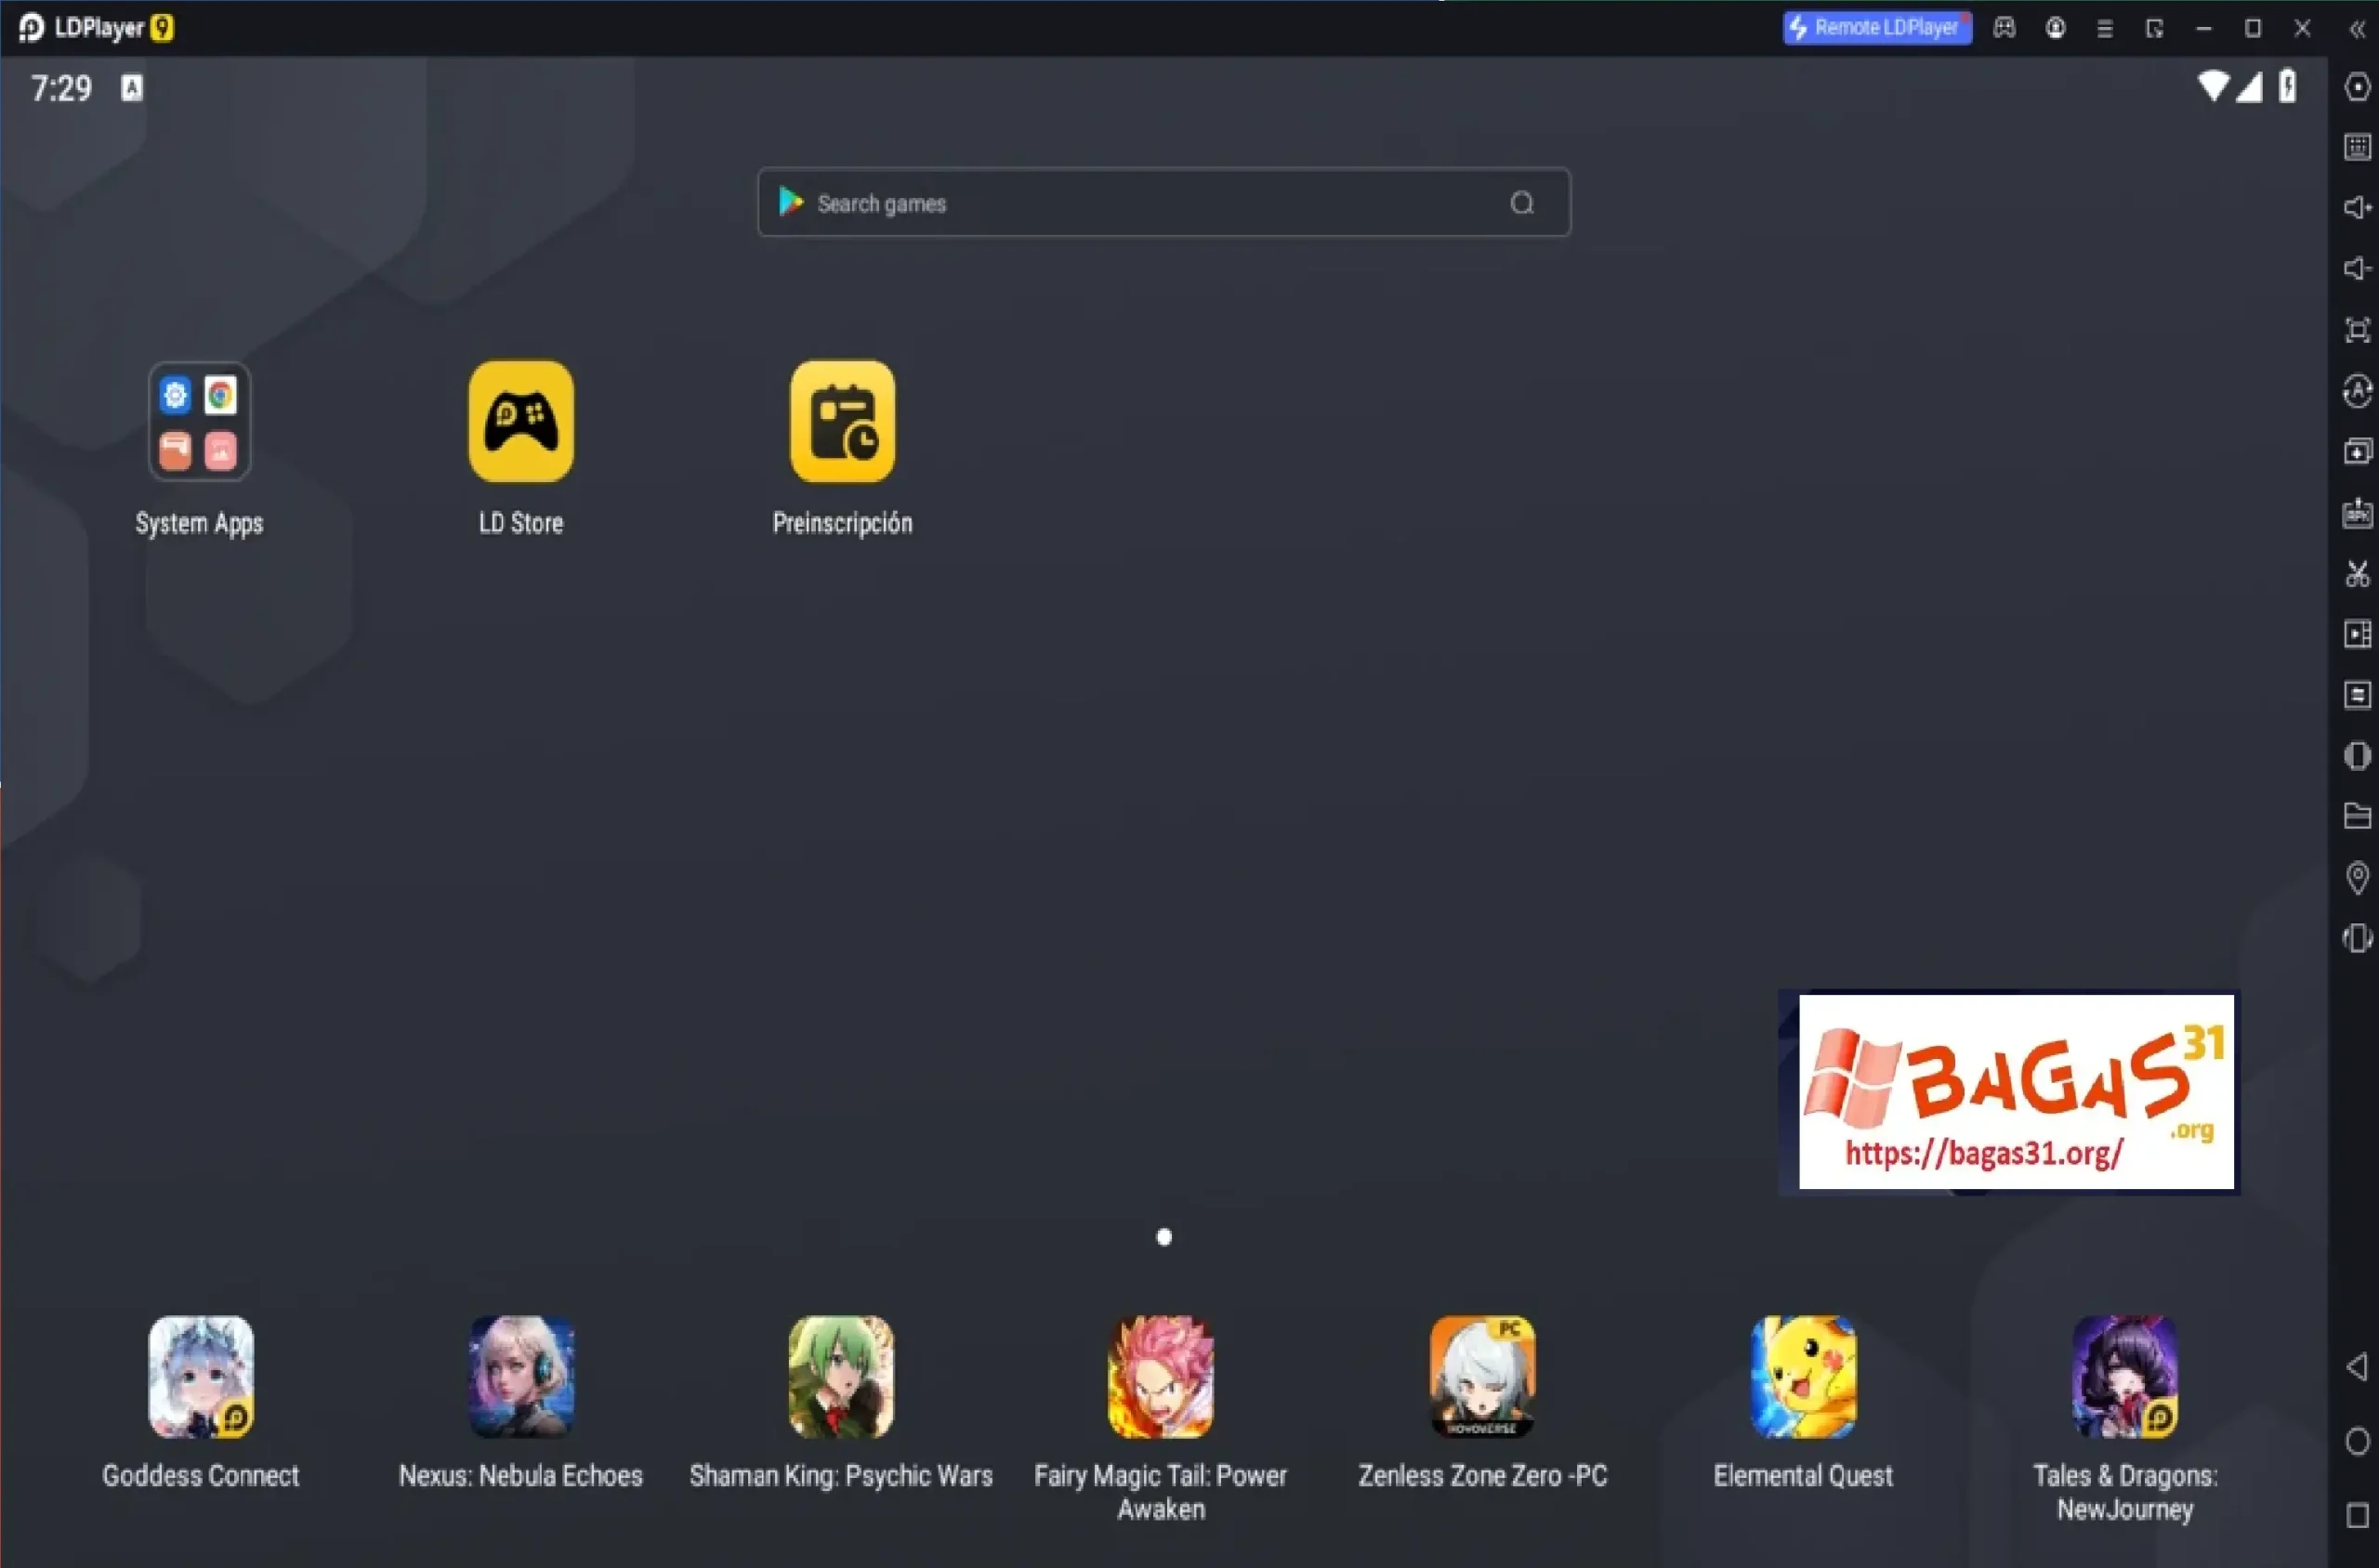Viewport: 2379px width, 1568px height.
Task: Increase the emulator volume
Action: (x=2357, y=208)
